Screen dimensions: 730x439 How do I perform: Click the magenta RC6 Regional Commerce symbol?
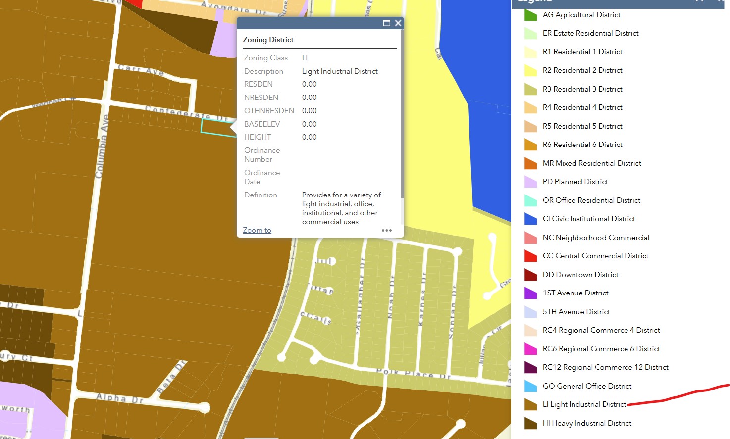pyautogui.click(x=530, y=349)
